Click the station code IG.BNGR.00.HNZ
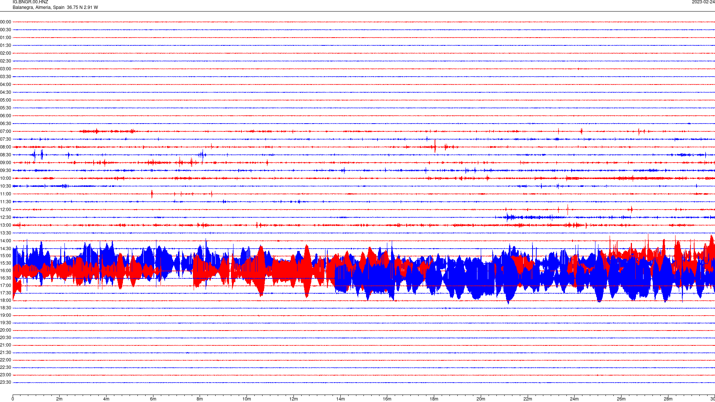Viewport: 715px width, 402px height. (x=30, y=2)
